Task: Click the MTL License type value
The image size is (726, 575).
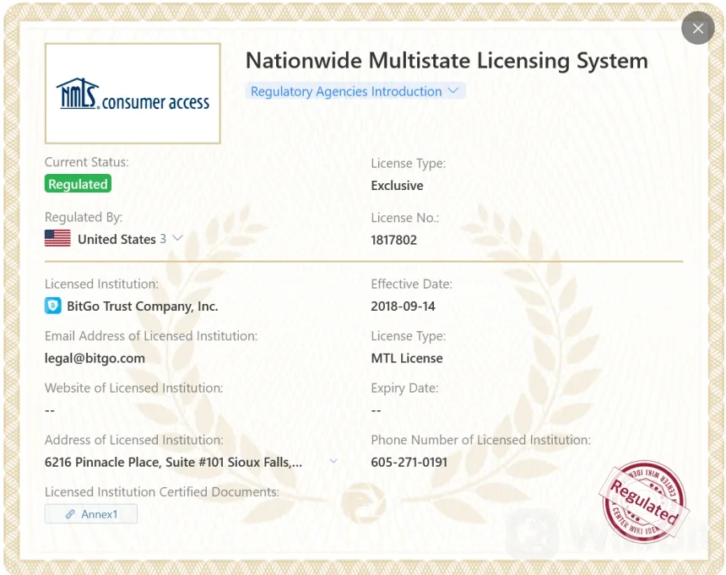Action: [406, 358]
